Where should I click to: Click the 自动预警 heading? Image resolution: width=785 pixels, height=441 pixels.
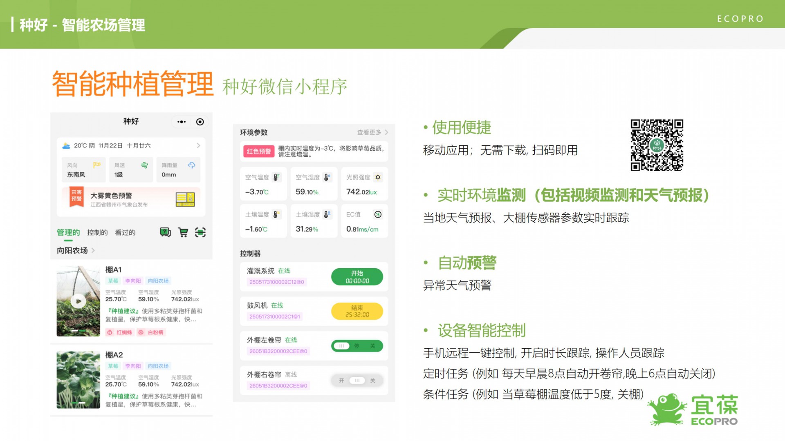(x=467, y=263)
